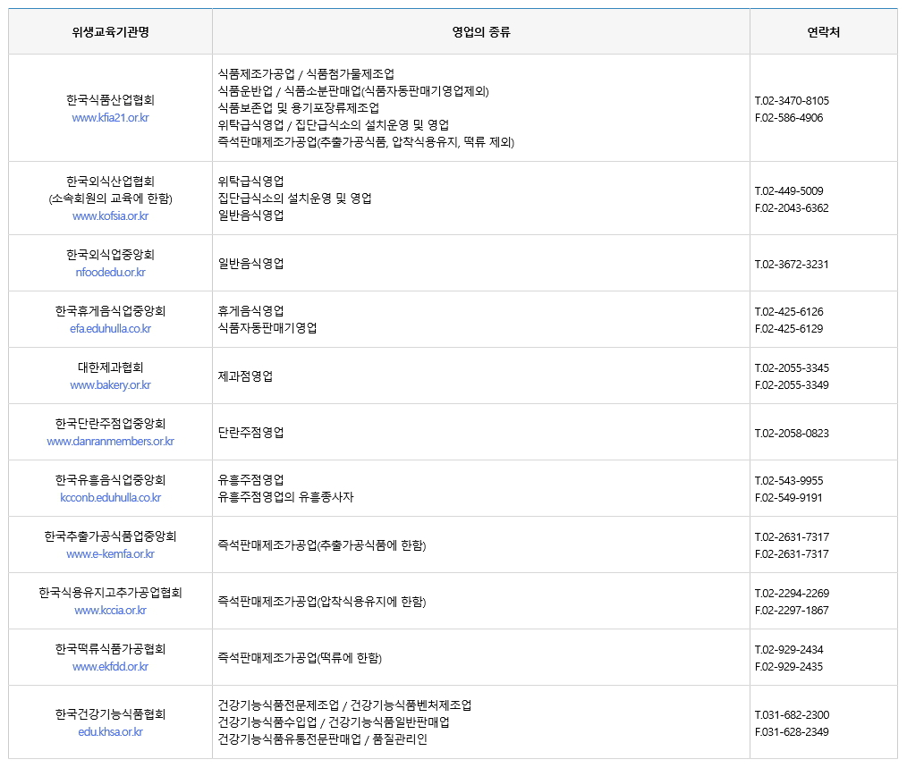This screenshot has height=768, width=907.
Task: Click the fax number F.02-425-6129
Action: pos(789,328)
